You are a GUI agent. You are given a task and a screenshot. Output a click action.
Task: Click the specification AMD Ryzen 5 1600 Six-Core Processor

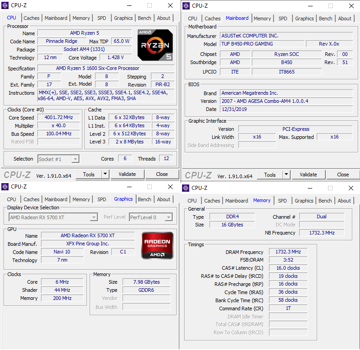(106, 68)
